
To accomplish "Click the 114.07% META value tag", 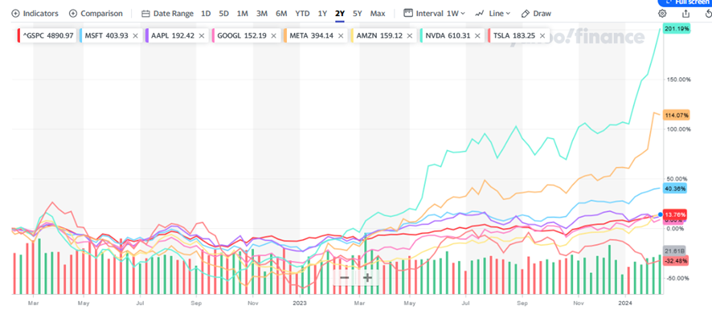I will point(676,116).
